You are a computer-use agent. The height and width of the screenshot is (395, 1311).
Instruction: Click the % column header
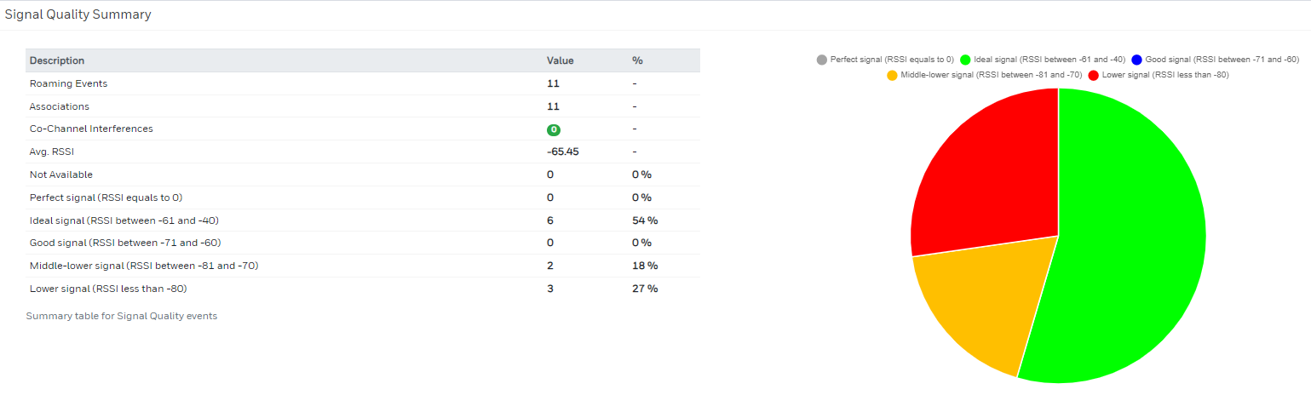637,60
